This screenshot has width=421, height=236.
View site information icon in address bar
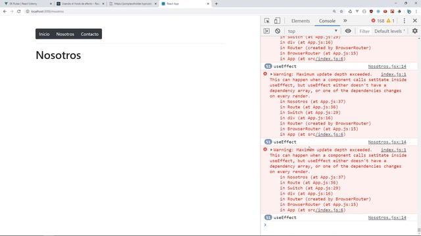pos(28,12)
